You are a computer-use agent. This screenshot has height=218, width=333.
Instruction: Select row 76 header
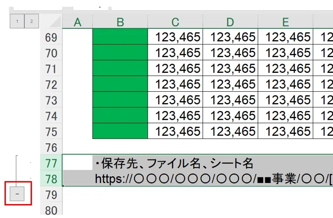51,147
